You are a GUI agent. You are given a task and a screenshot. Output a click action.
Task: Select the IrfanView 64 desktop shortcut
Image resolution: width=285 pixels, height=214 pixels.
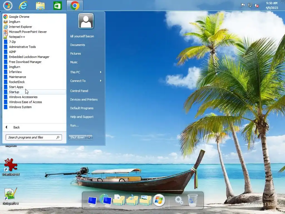[x=11, y=167]
